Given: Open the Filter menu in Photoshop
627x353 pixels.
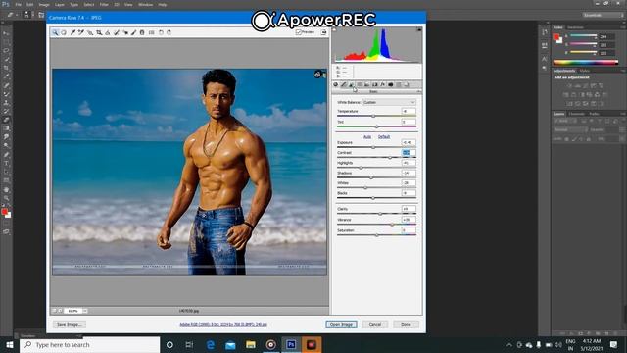Looking at the screenshot, I should (104, 4).
